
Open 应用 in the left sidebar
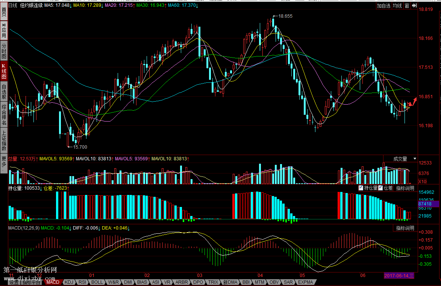[x=4, y=30]
